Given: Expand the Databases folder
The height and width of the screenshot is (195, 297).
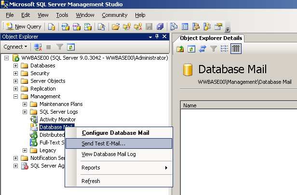Looking at the screenshot, I should click(15, 65).
